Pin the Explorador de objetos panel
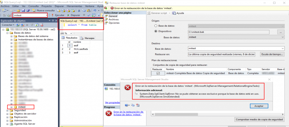This screenshot has height=127, width=289. (x=53, y=21)
